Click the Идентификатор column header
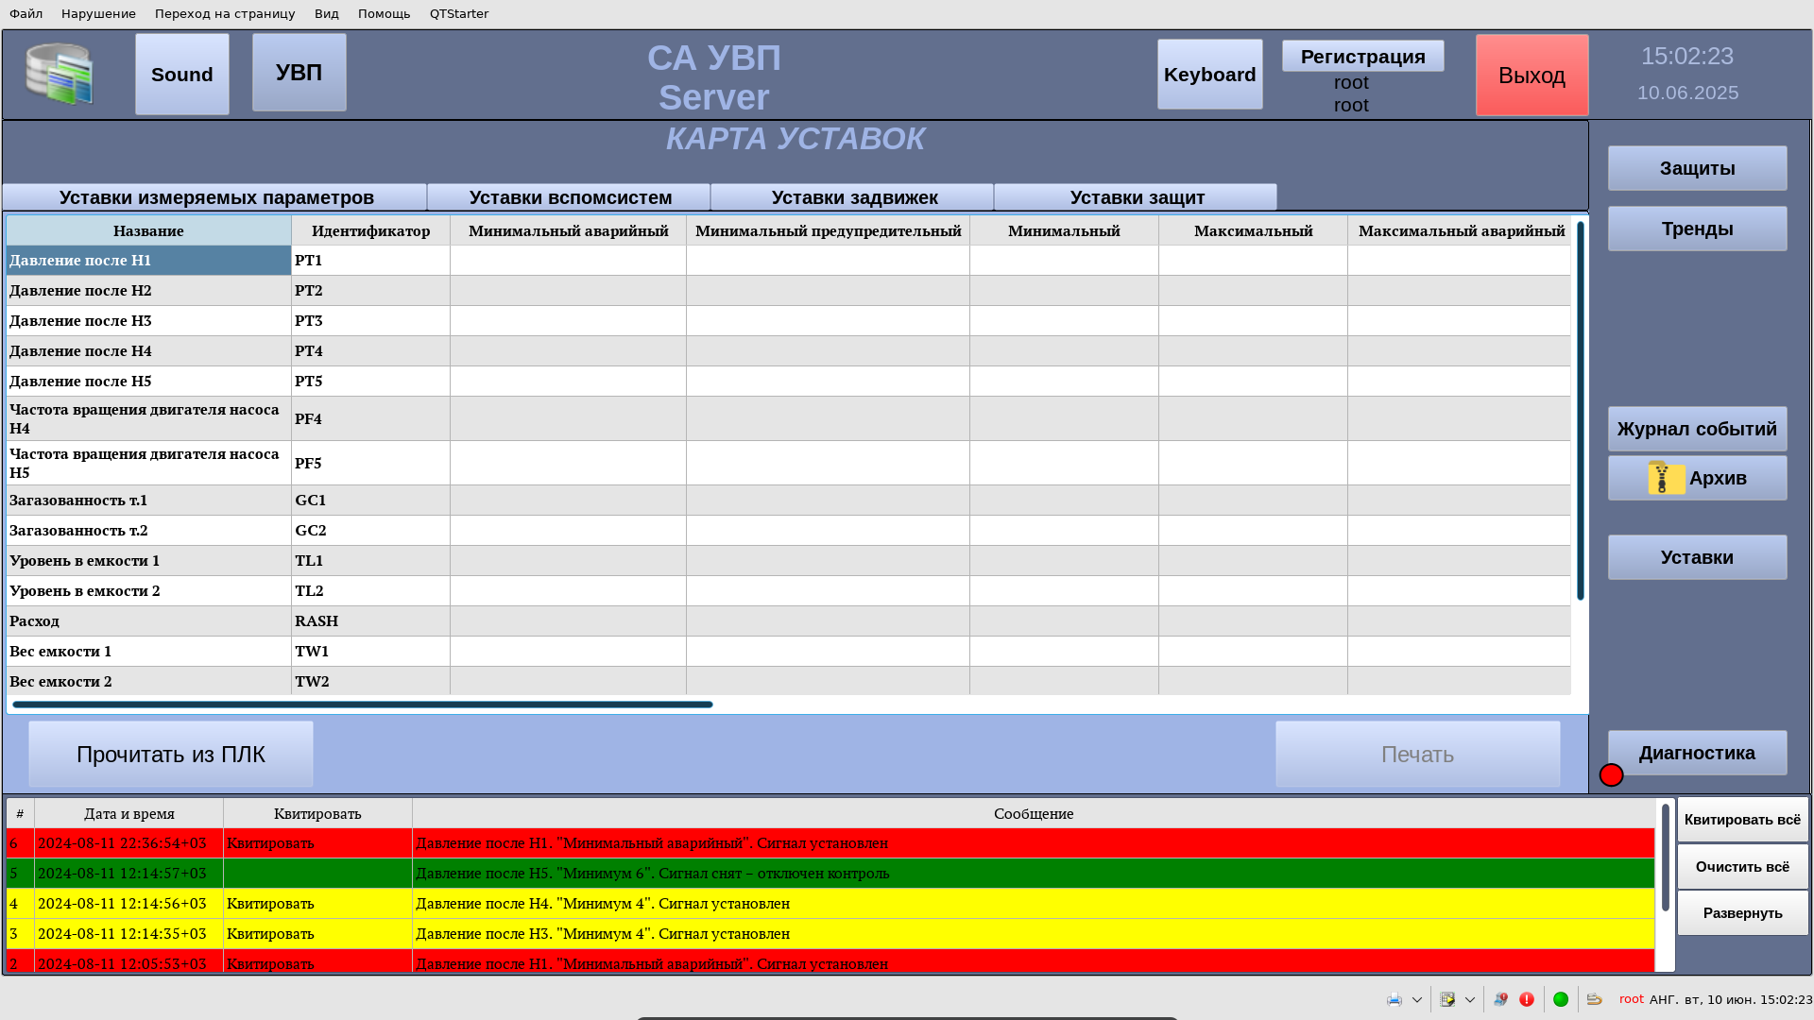Screen dimensions: 1814x1020 click(370, 230)
